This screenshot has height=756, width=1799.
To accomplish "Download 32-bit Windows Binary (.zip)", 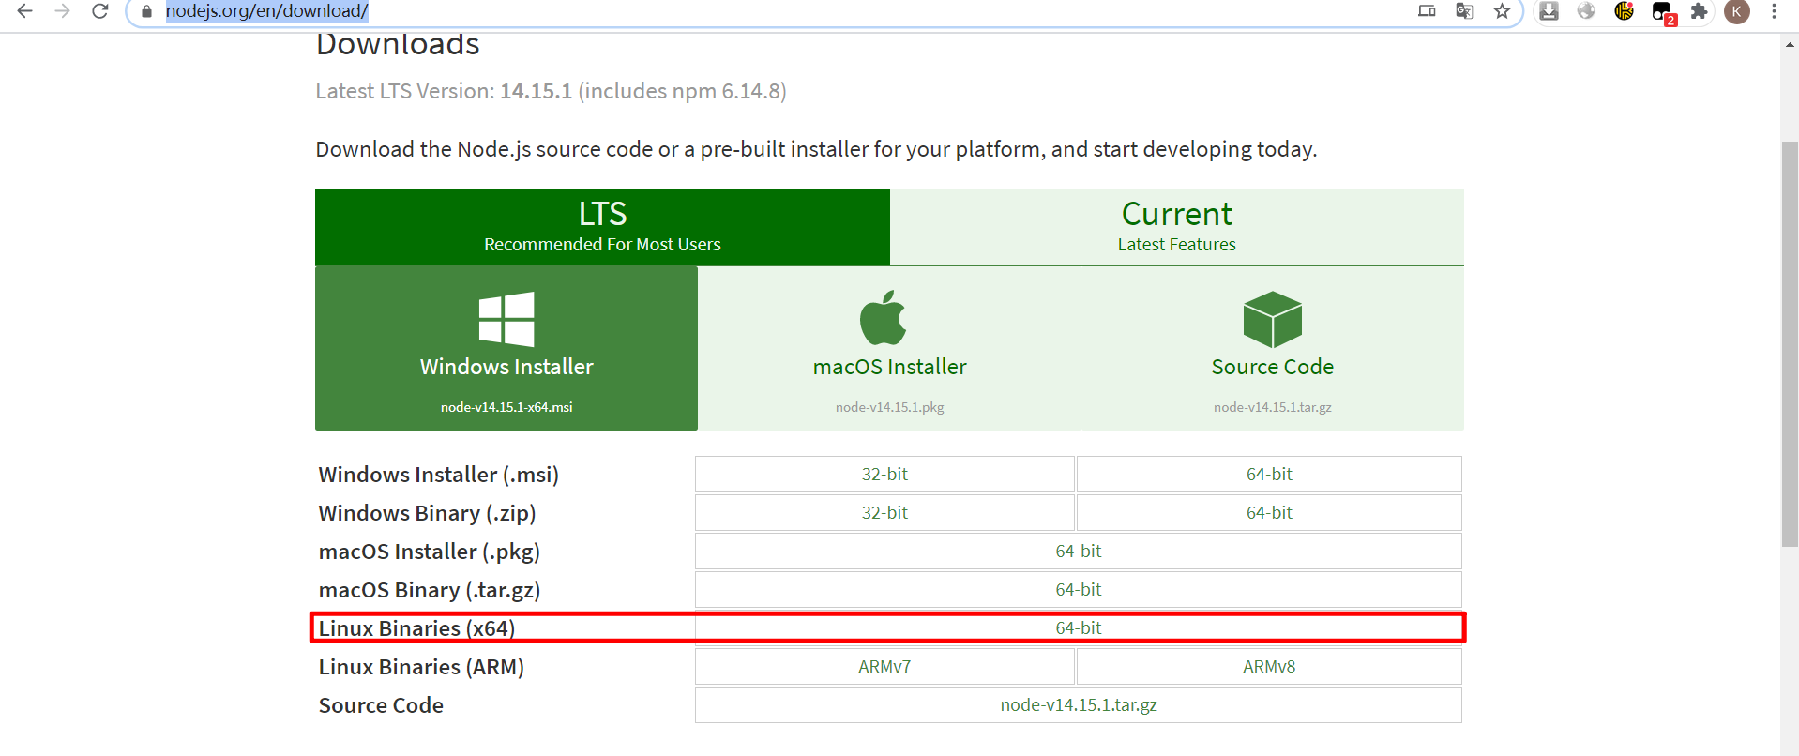I will click(x=884, y=513).
